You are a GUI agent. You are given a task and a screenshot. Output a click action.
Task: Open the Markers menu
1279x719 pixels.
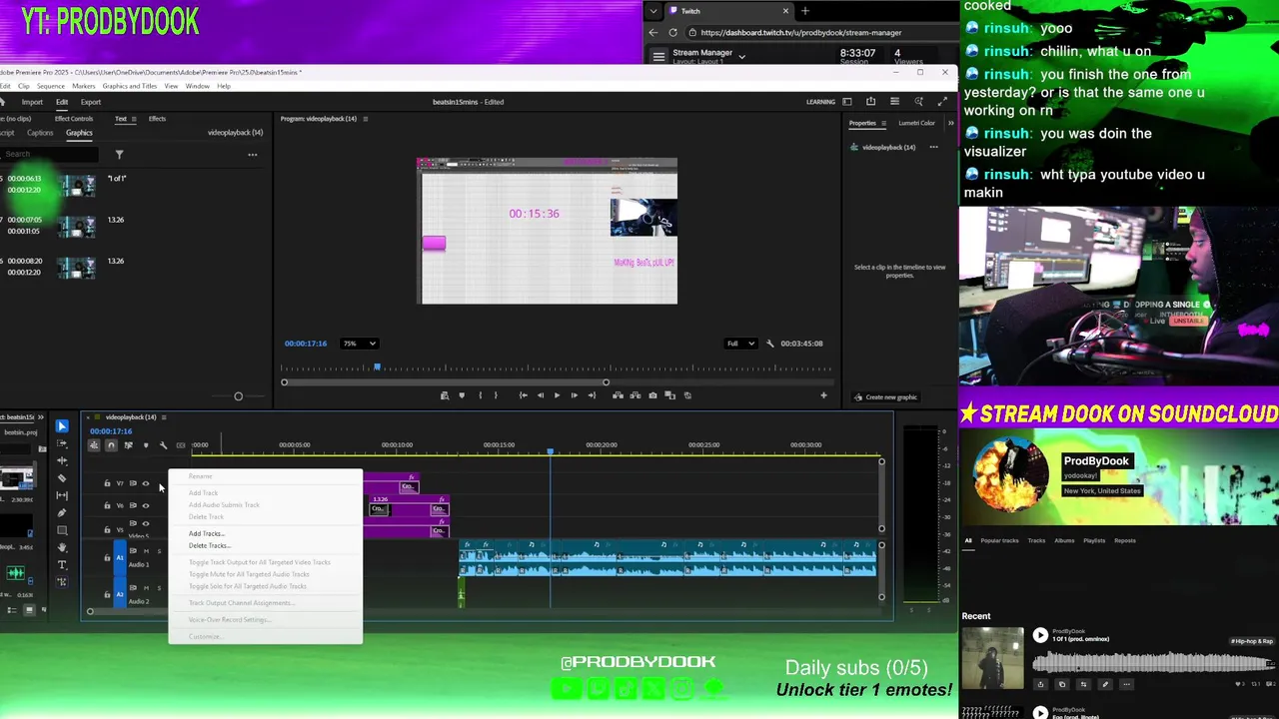coord(83,86)
